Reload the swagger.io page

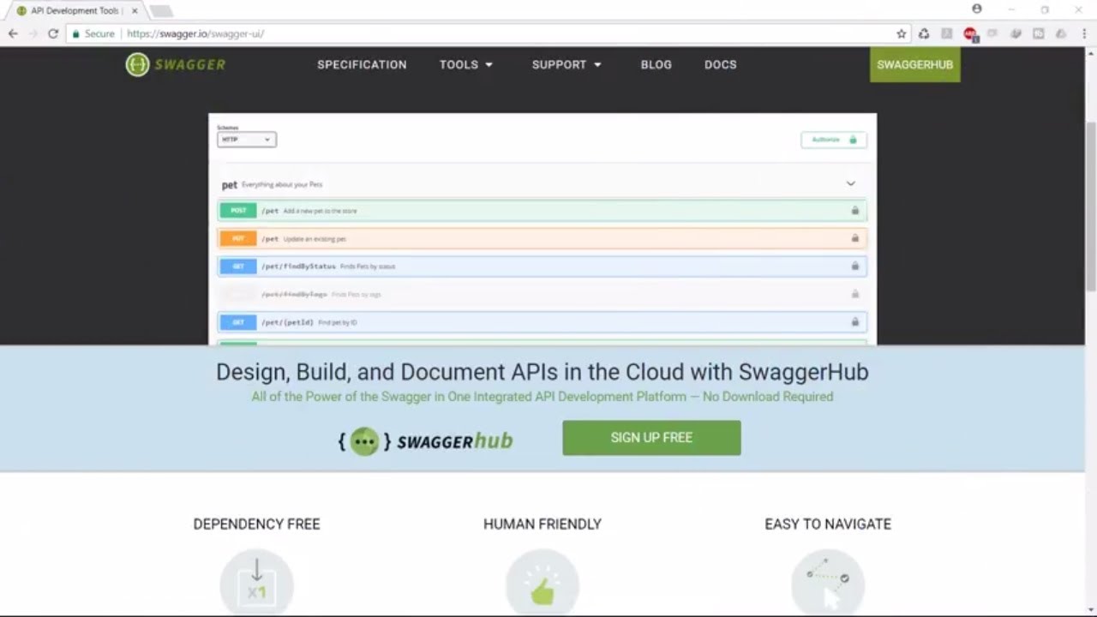pos(53,33)
